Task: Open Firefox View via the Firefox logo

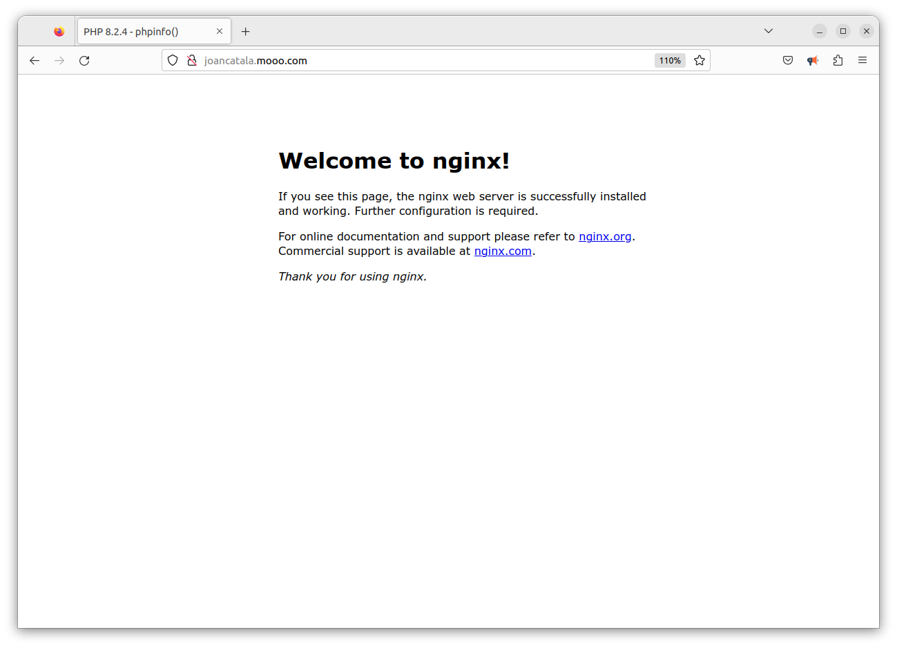Action: coord(59,32)
